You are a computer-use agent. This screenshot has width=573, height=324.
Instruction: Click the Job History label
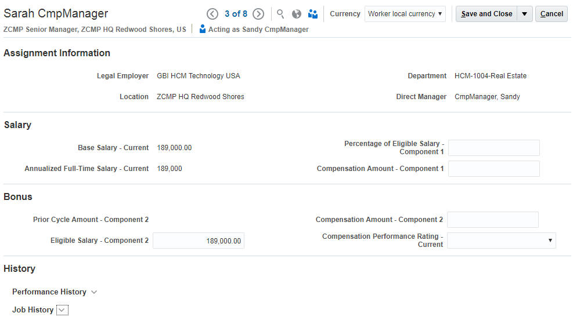[x=33, y=310]
